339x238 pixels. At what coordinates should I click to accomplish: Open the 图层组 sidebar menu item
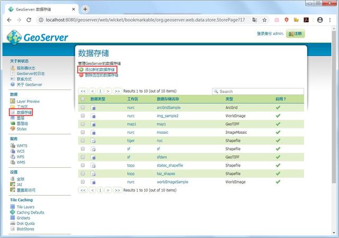point(22,123)
